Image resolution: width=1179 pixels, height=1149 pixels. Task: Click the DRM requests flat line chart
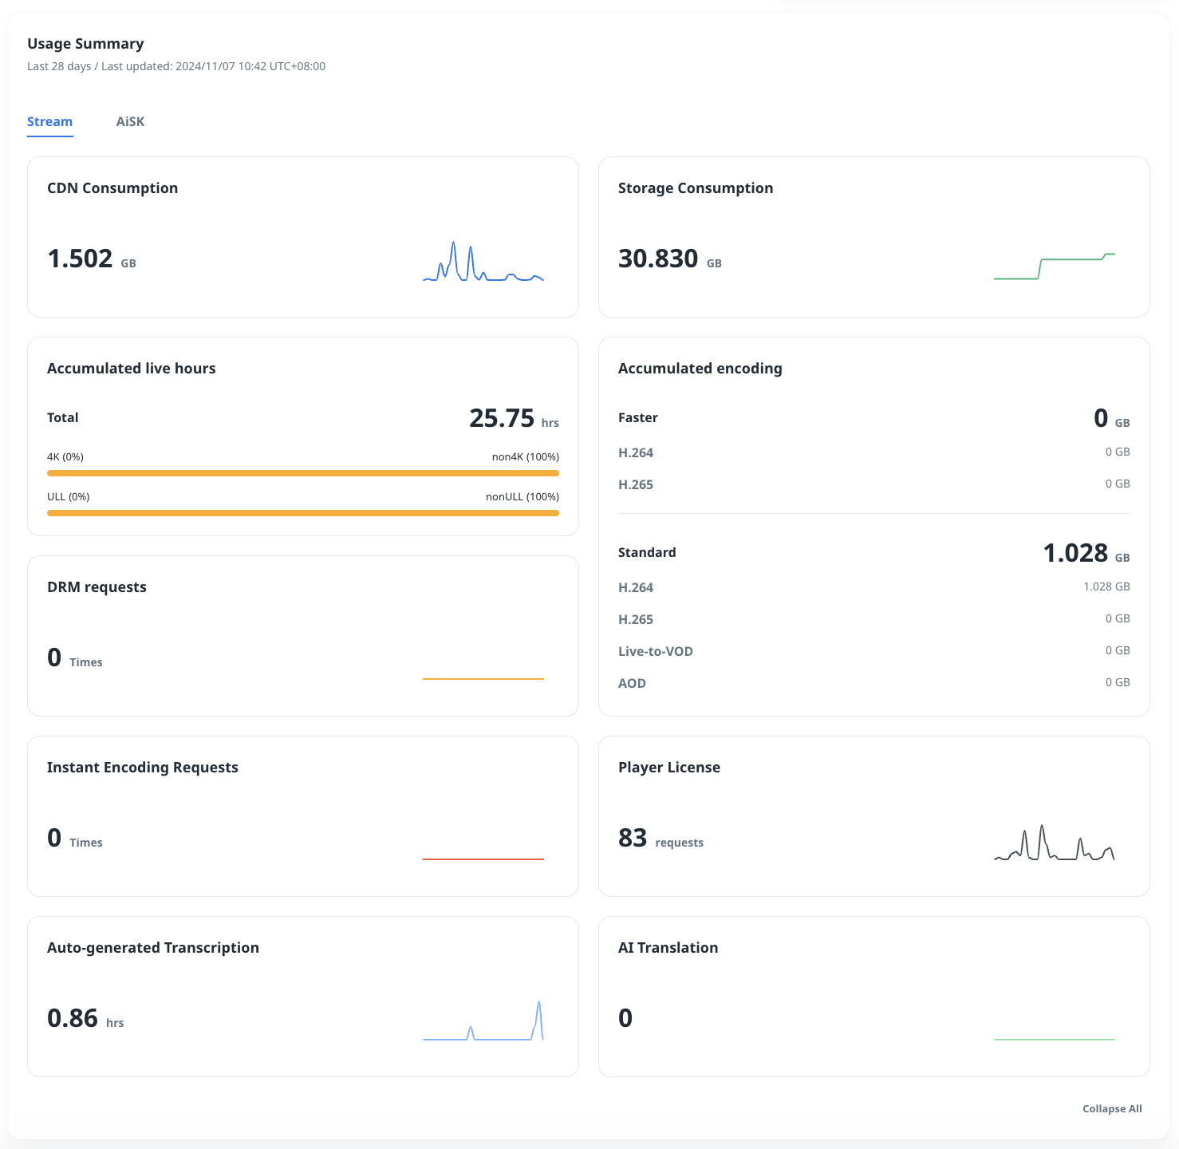[483, 678]
